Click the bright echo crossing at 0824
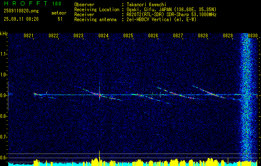This screenshot has width=261, height=166. (x=100, y=95)
